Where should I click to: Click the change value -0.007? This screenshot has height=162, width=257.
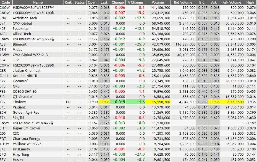coord(119,13)
